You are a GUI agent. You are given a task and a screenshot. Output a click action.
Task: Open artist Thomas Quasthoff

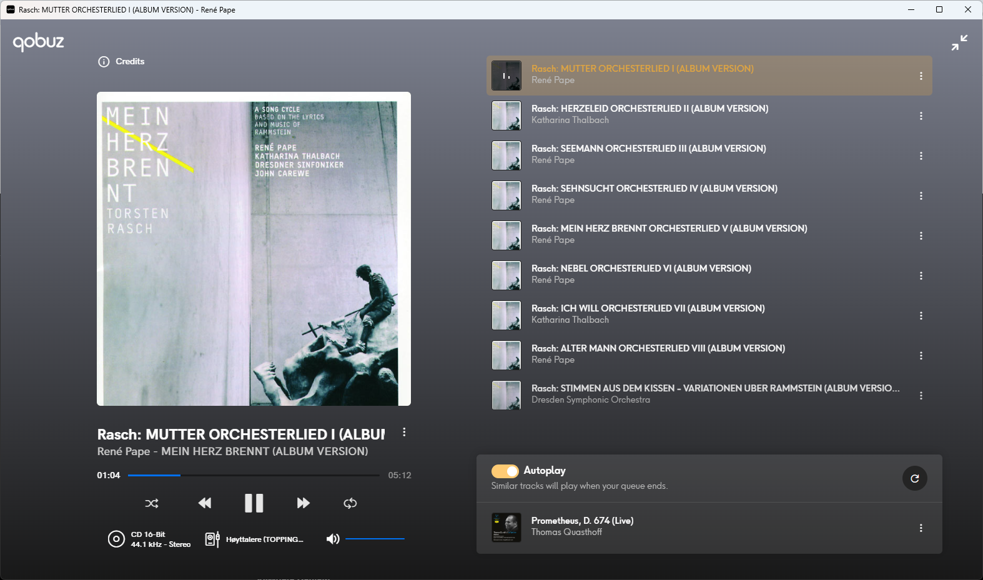tap(566, 532)
